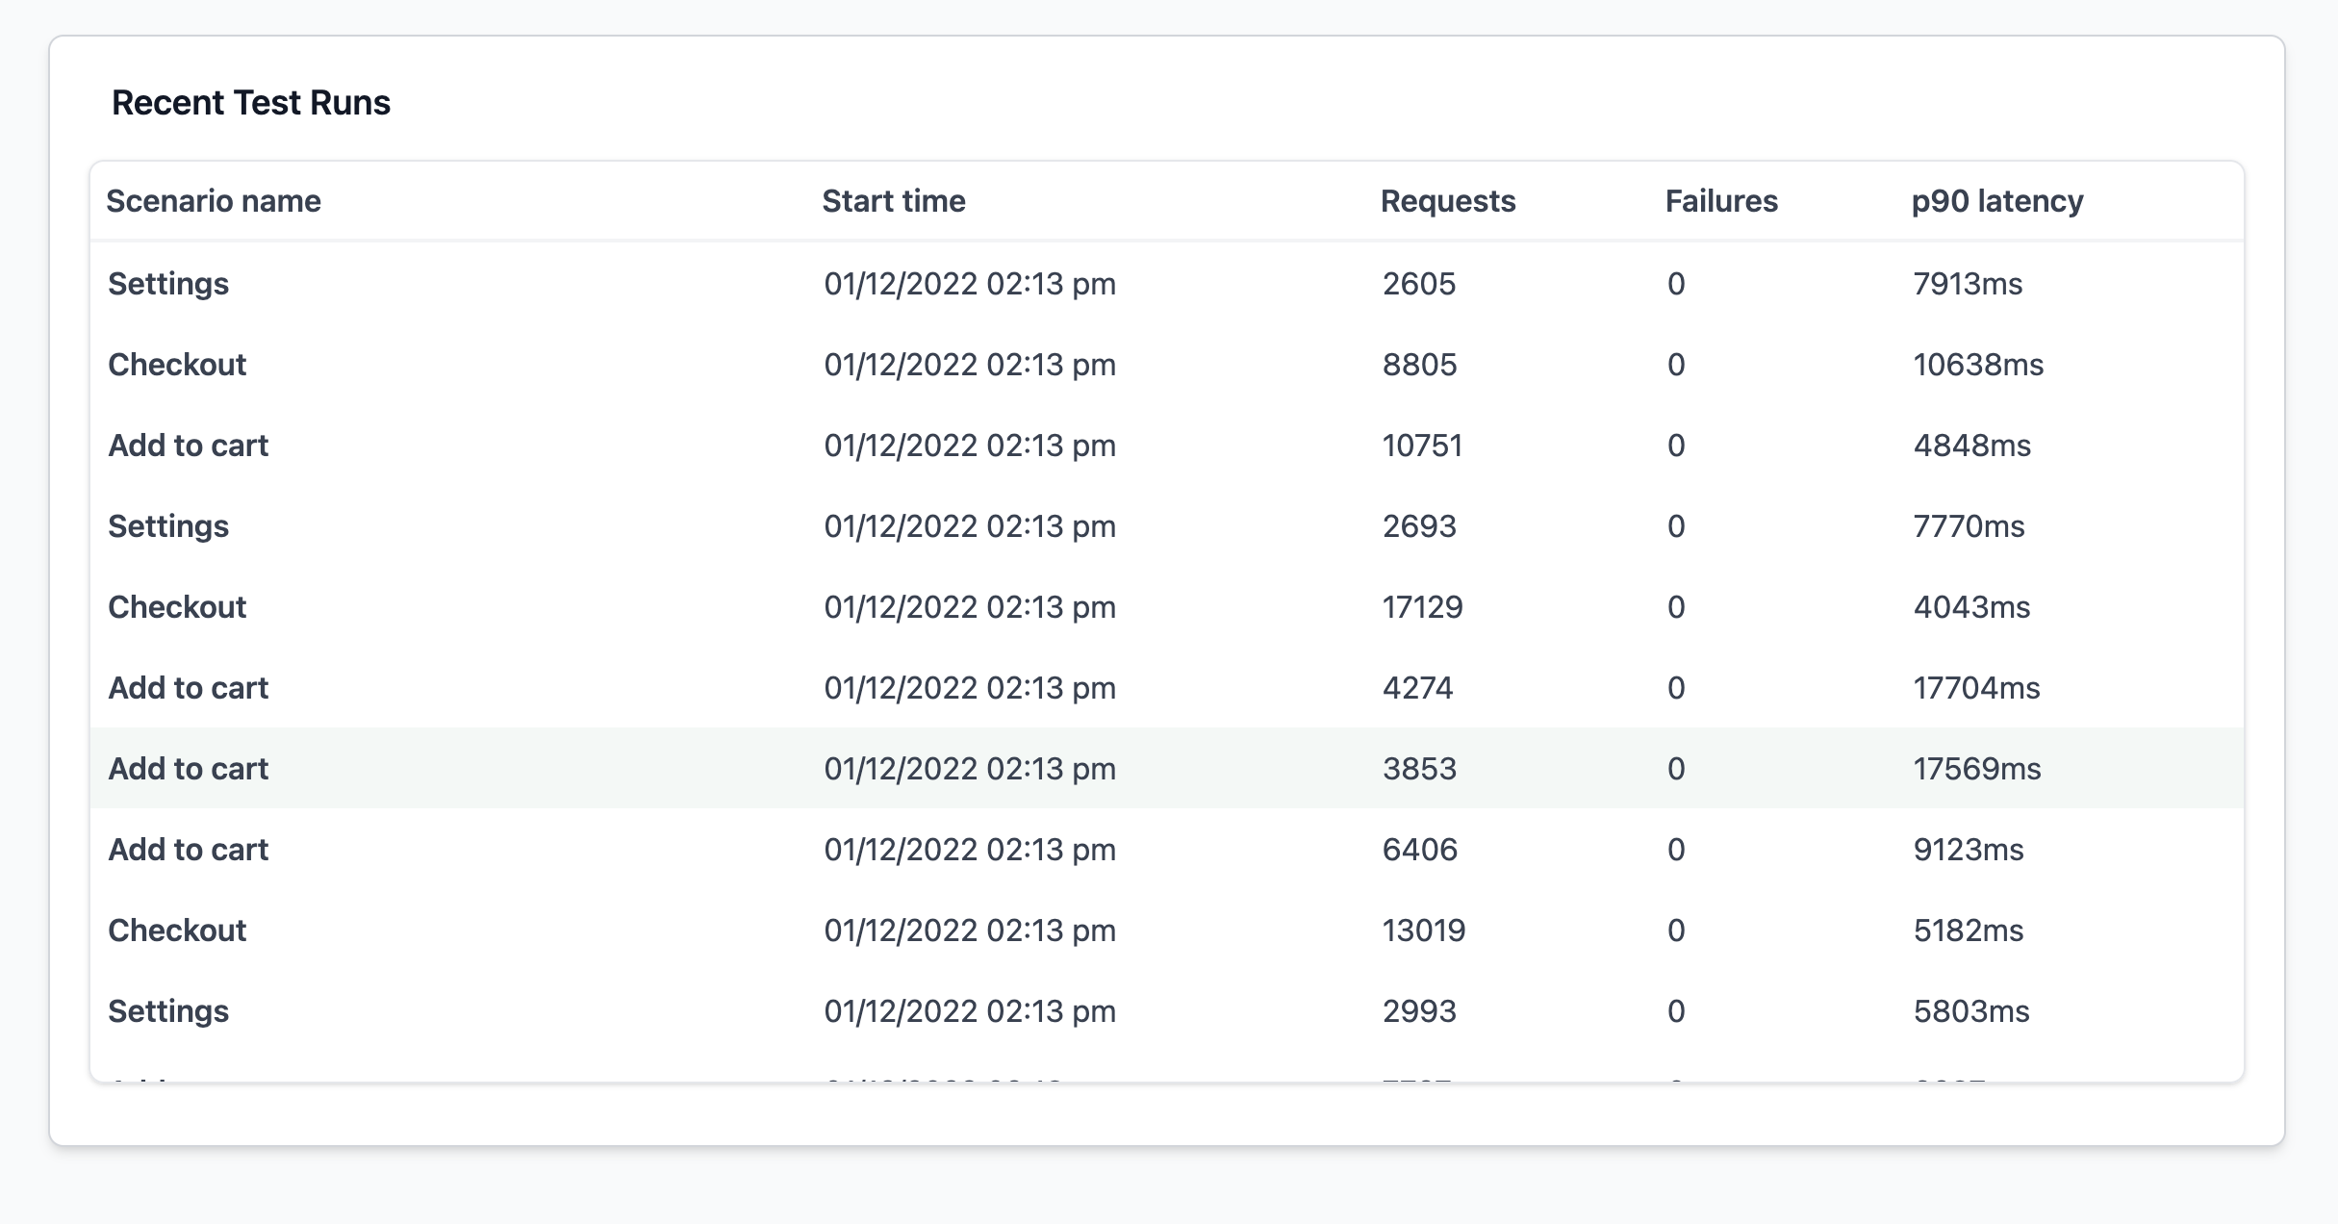Click the 4043ms latency value
This screenshot has width=2338, height=1224.
pos(1971,607)
